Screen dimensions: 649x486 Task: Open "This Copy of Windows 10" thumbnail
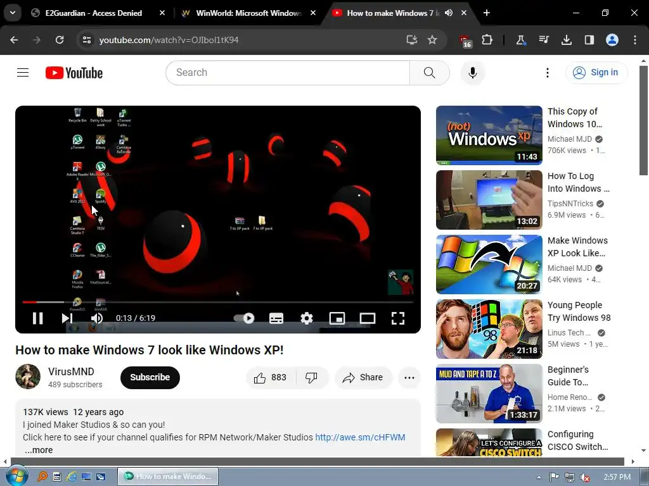(489, 135)
